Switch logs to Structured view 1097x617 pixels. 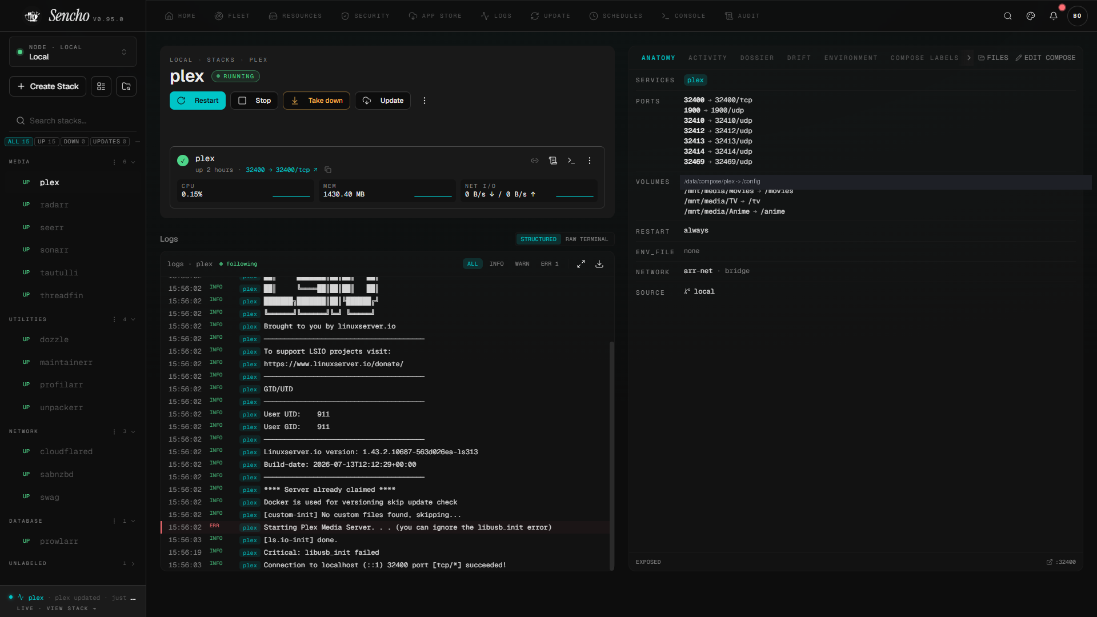click(538, 239)
